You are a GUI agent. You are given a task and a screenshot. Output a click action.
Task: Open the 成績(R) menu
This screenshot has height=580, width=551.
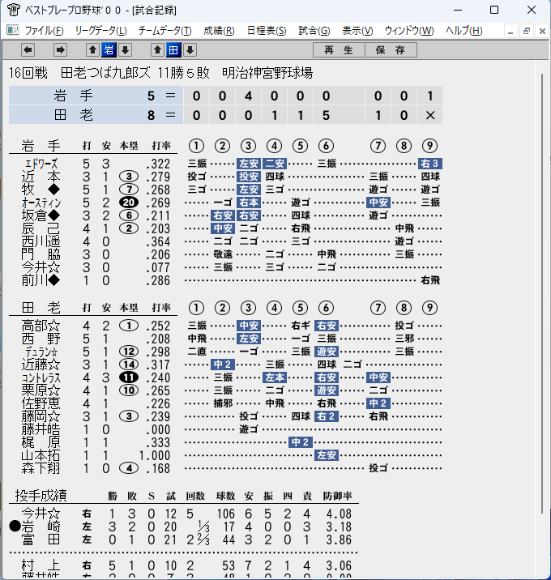(219, 30)
